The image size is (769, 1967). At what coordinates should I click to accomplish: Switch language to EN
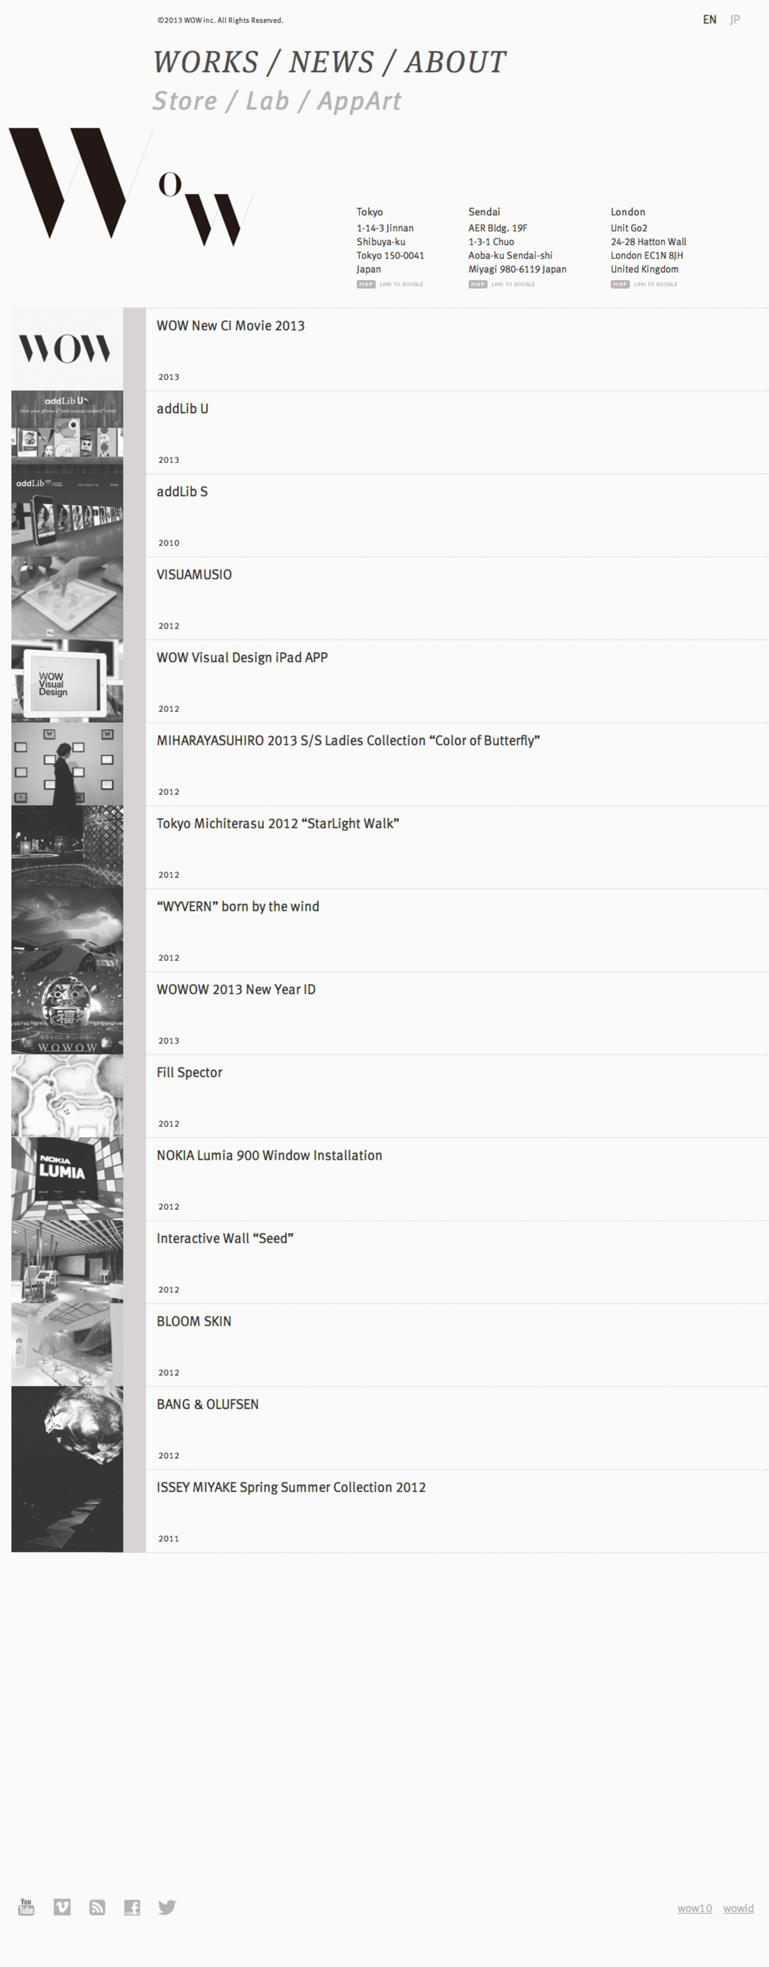[710, 20]
